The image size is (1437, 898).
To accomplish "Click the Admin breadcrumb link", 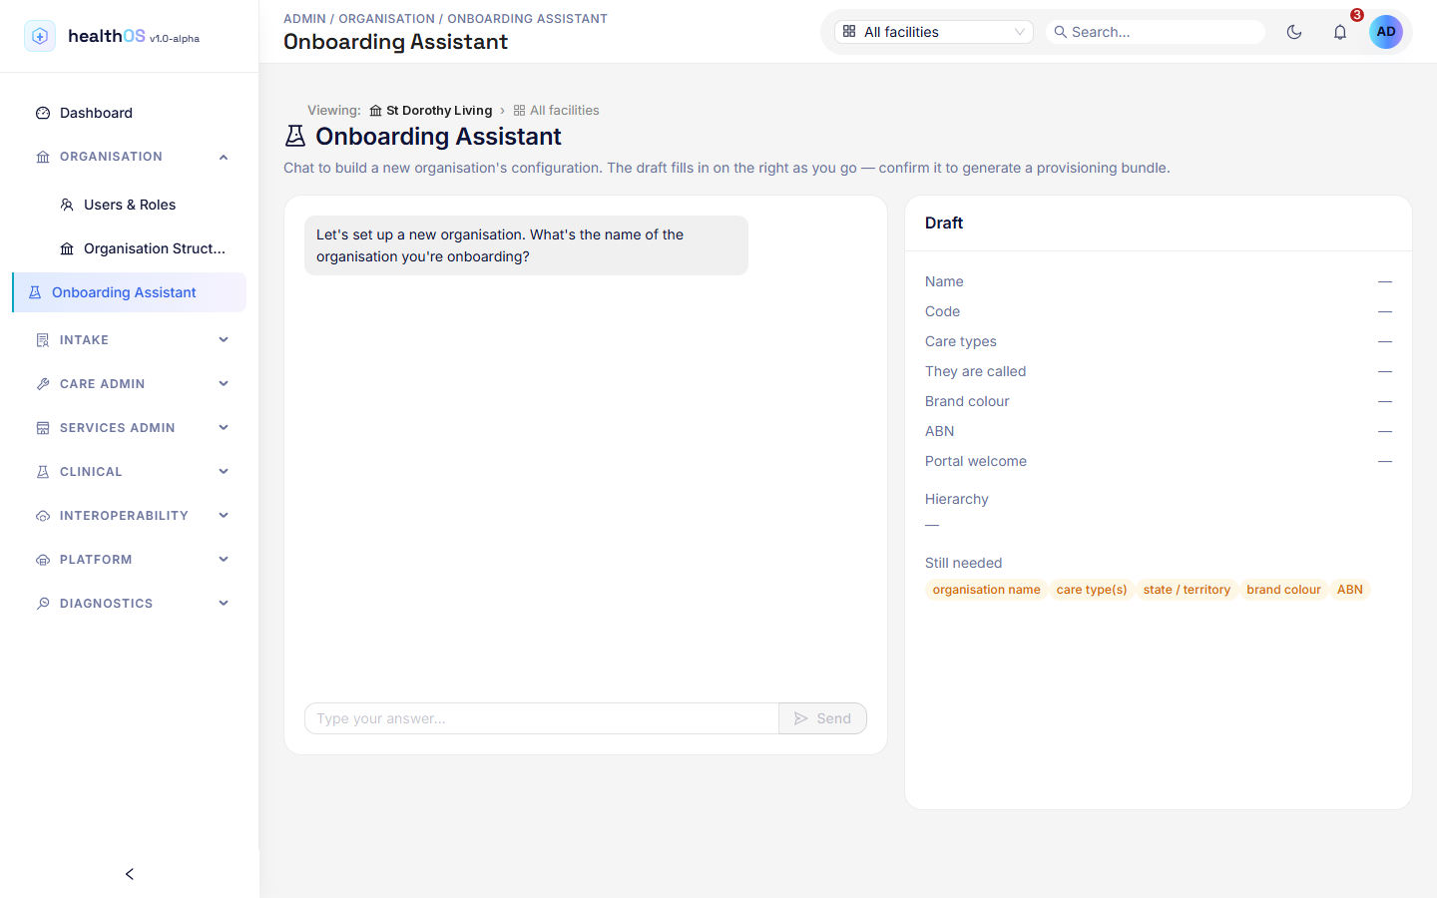I will click(x=304, y=19).
